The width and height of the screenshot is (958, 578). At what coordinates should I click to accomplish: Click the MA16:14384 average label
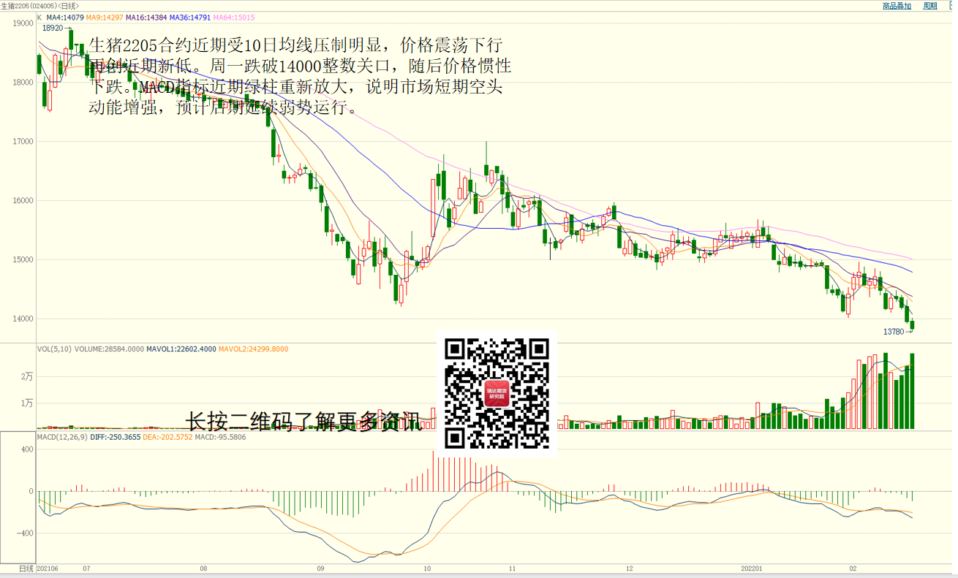click(x=146, y=17)
